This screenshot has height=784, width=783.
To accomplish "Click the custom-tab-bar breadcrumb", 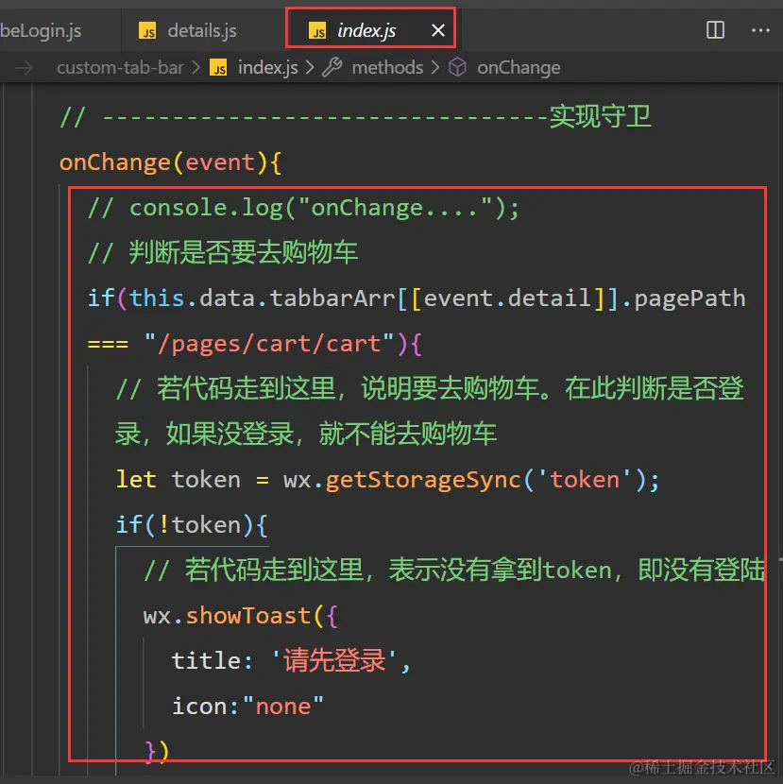I will [120, 67].
